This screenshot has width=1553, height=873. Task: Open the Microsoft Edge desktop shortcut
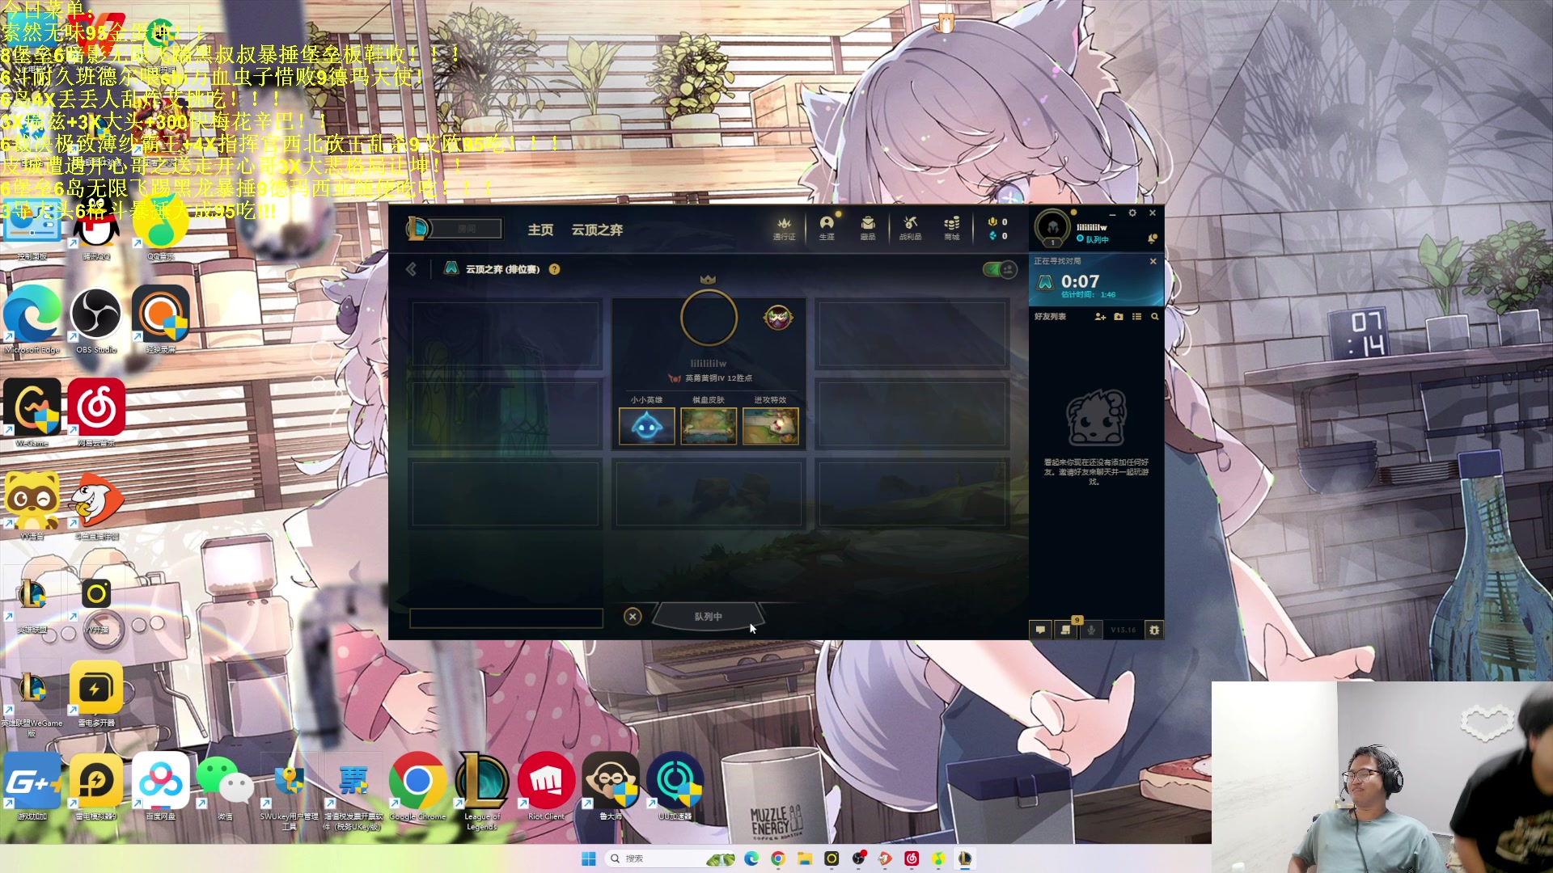pos(32,318)
